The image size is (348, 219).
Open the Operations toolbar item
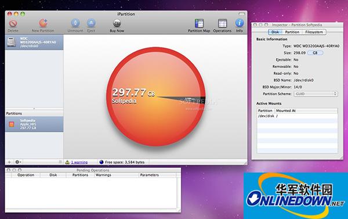[x=222, y=23]
